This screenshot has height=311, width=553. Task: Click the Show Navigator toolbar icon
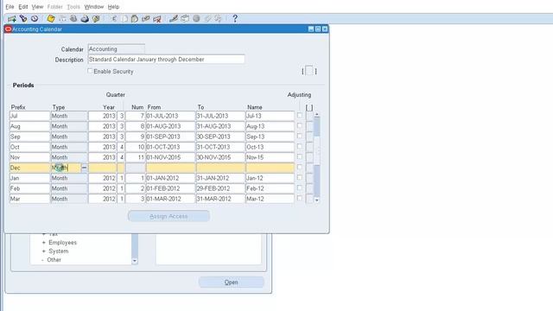pos(35,19)
